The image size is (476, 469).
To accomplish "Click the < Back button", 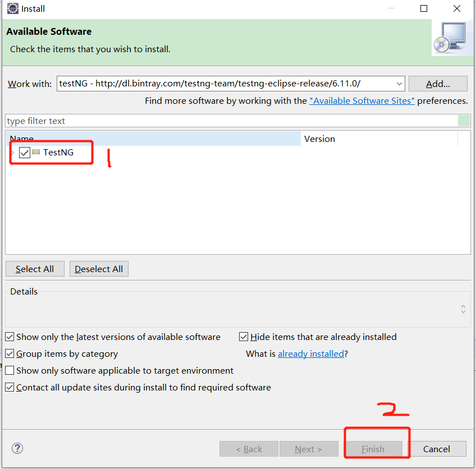I will [249, 449].
